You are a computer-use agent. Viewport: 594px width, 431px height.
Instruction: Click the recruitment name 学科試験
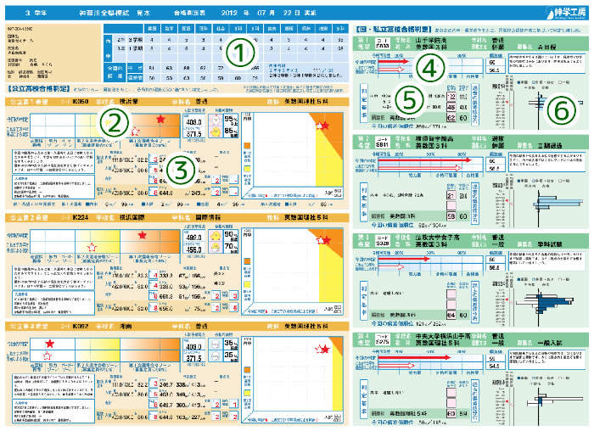pos(550,244)
